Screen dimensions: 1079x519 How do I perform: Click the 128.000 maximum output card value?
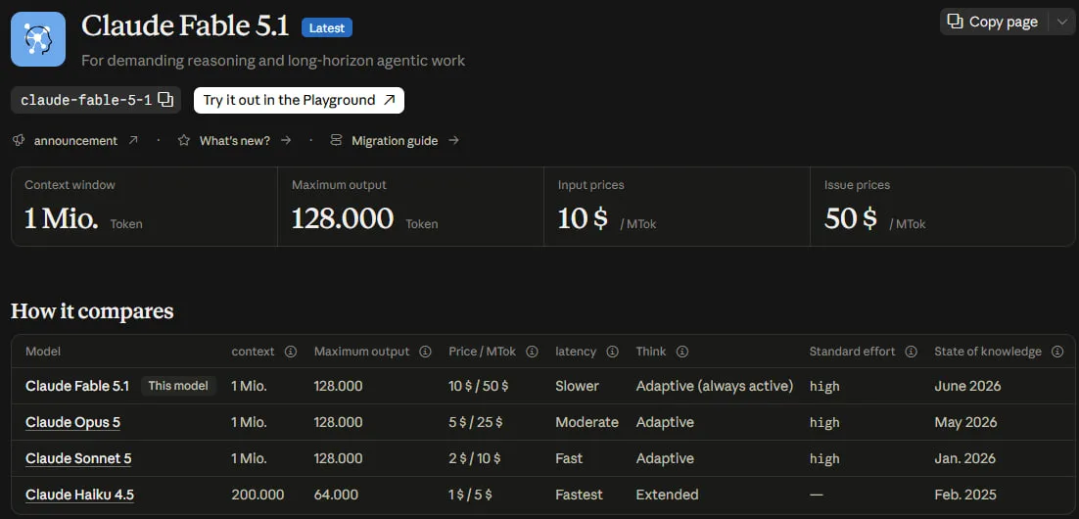click(343, 218)
